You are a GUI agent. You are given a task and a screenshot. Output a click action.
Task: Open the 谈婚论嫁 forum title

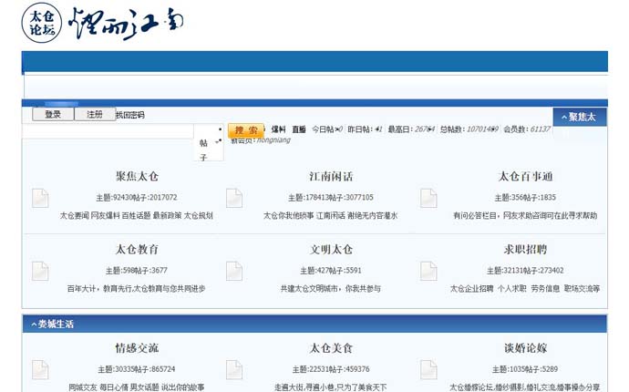[x=525, y=348]
